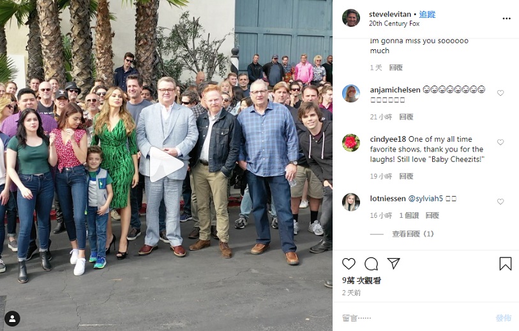Like the post with the heart icon

(x=349, y=264)
